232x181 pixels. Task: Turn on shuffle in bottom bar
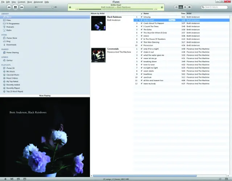tap(11, 179)
